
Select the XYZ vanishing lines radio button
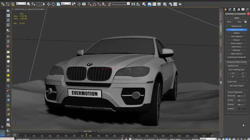[230, 73]
